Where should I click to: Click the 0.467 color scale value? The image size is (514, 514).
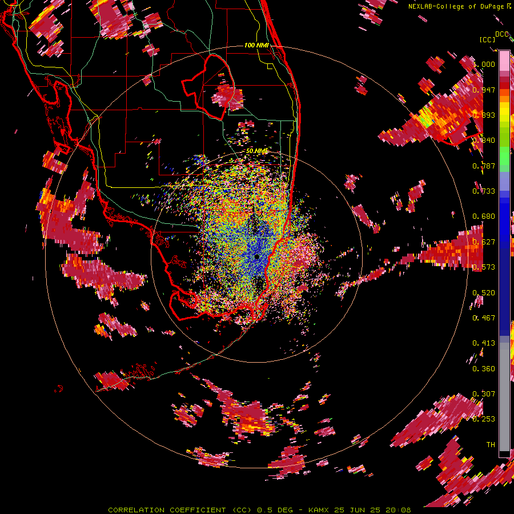(484, 318)
